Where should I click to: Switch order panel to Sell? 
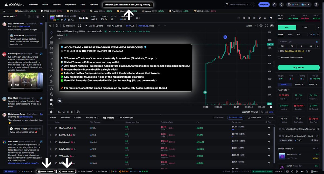(x=306, y=27)
